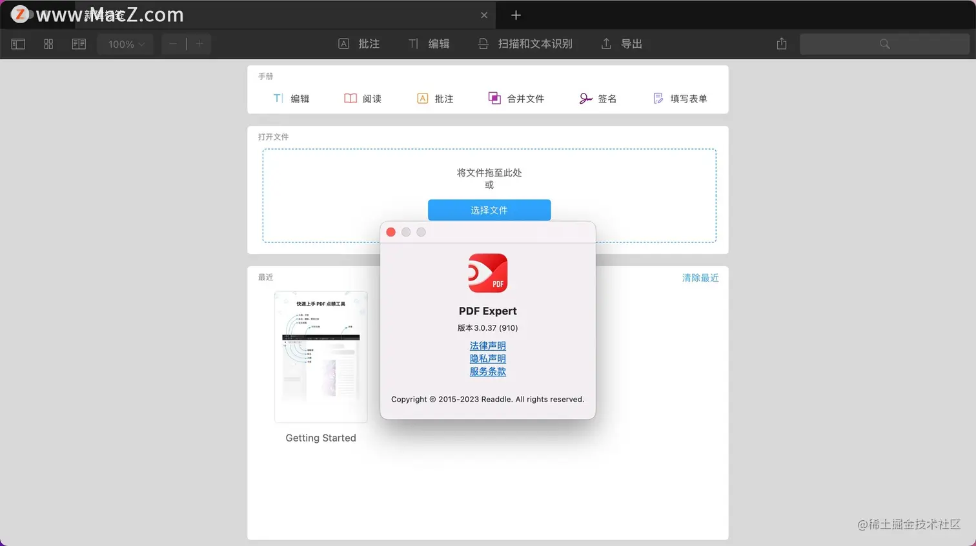
Task: Click 清除最近 to clear recents
Action: [700, 278]
